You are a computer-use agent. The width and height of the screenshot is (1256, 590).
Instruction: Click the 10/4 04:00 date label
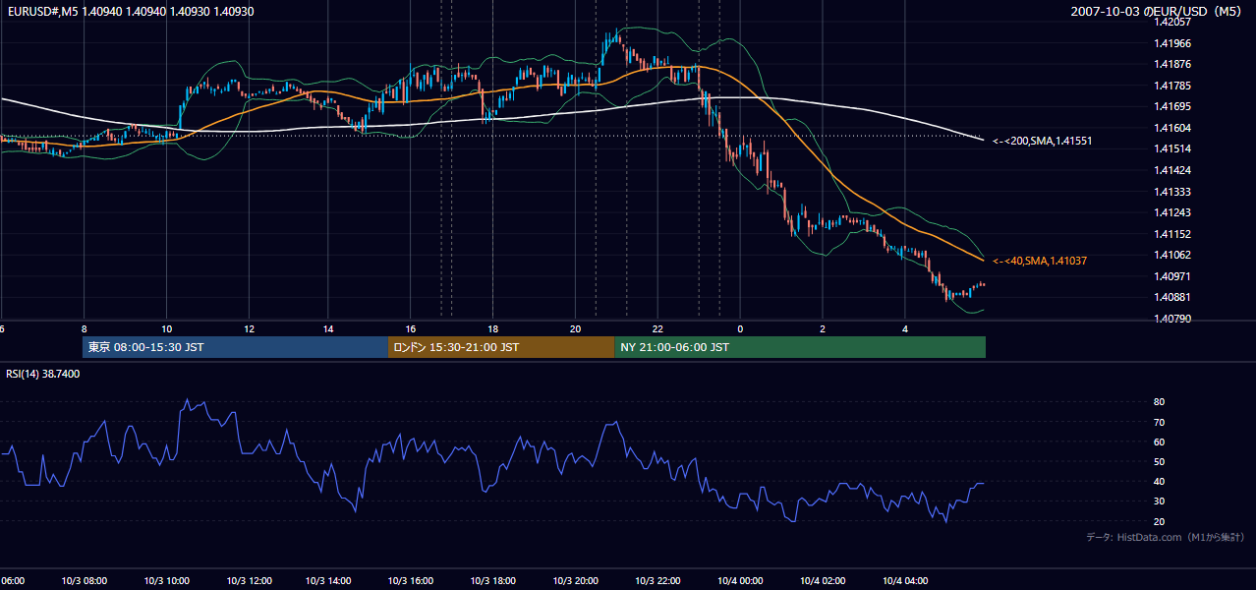pos(906,581)
